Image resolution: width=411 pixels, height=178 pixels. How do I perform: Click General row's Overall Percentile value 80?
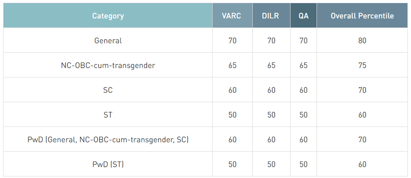click(362, 40)
